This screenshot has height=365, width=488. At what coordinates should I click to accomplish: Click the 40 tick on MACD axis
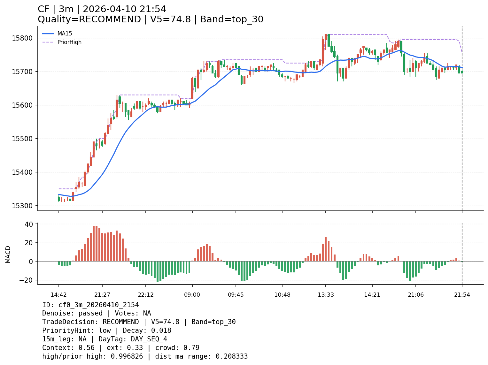point(29,224)
